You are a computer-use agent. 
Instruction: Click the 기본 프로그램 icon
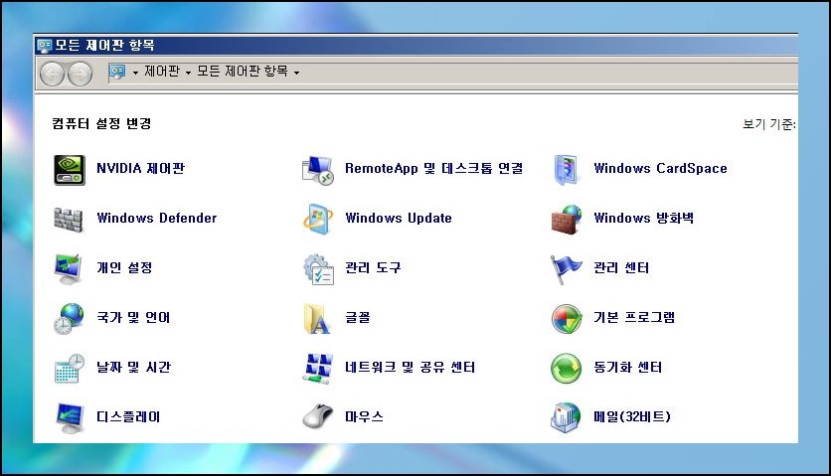566,319
